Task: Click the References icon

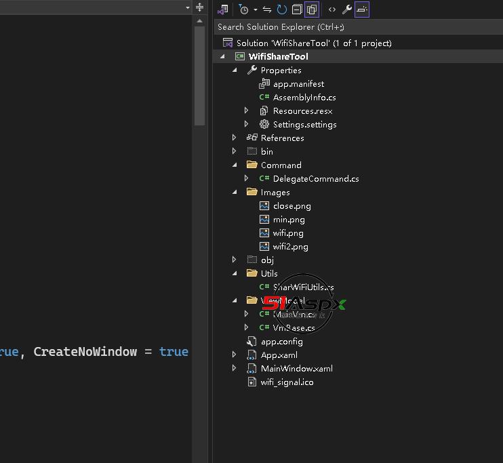Action: (252, 138)
